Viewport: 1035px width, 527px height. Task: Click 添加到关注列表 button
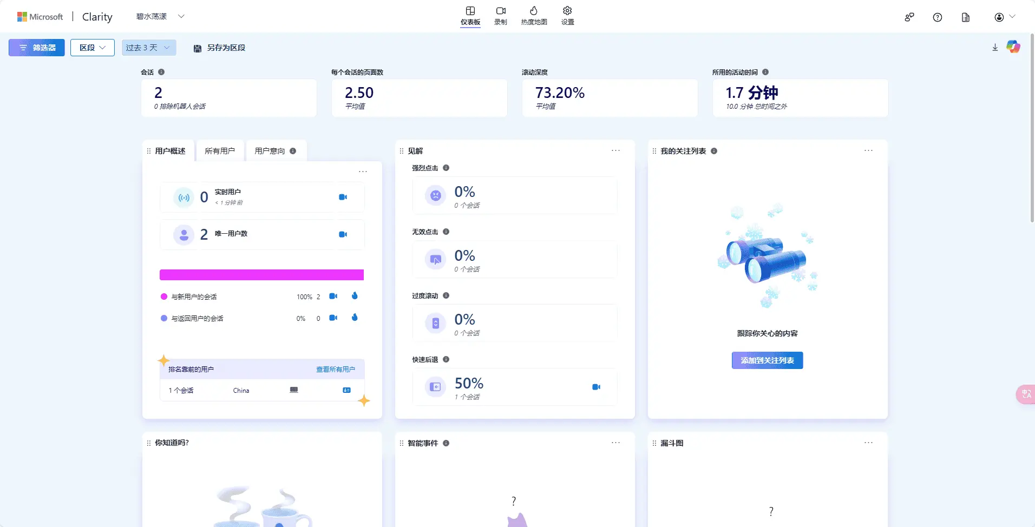767,360
